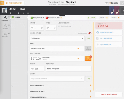Click the dark drawer handle under header
Viewport: 124px width, 99px height.
(x=62, y=16)
